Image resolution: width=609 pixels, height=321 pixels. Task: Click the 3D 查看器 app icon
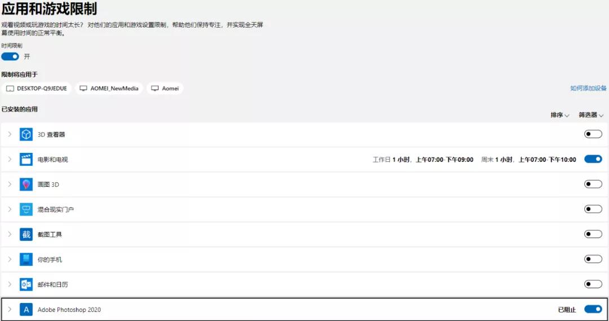coord(26,134)
